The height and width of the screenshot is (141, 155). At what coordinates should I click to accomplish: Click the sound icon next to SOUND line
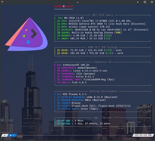(59, 33)
